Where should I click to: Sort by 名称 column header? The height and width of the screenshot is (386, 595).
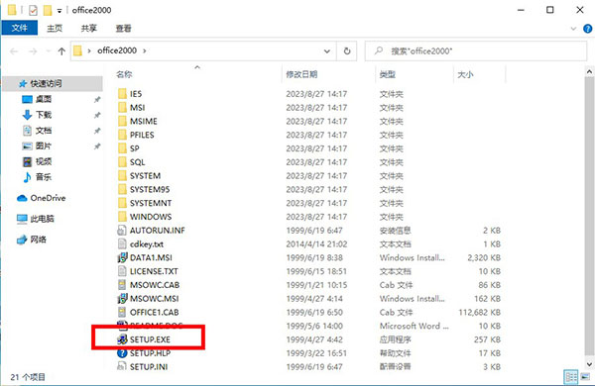click(124, 74)
